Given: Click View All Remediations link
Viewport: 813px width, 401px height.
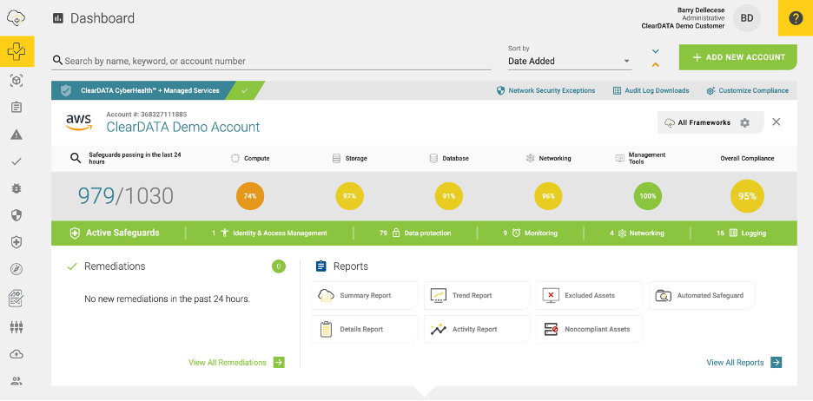Looking at the screenshot, I should (236, 363).
